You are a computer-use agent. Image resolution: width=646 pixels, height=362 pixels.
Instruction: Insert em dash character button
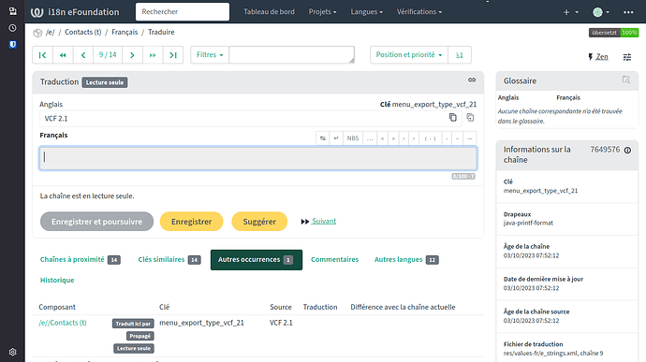point(470,138)
